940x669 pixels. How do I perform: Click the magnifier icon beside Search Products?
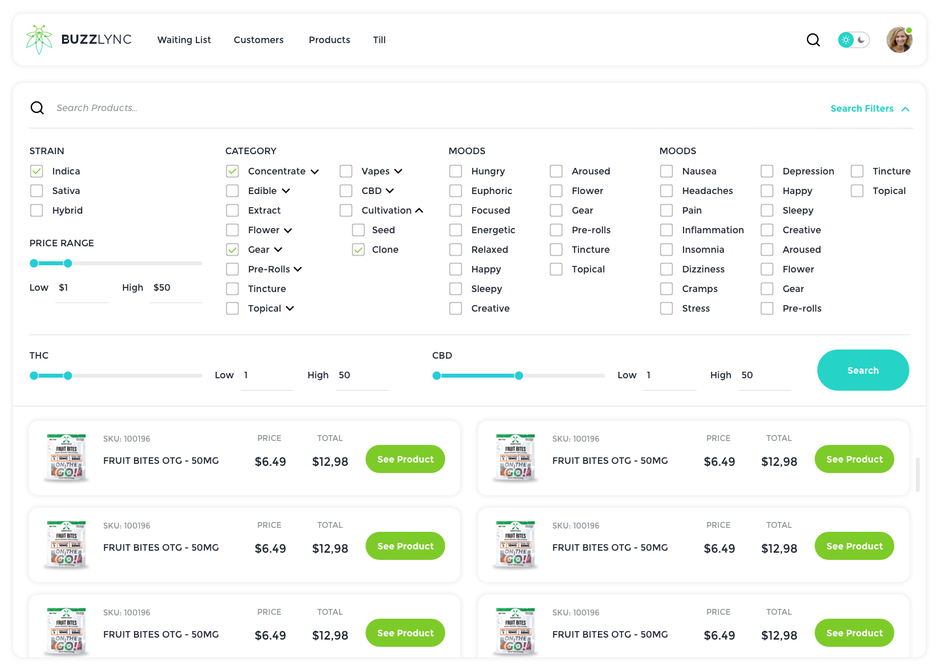(x=37, y=108)
